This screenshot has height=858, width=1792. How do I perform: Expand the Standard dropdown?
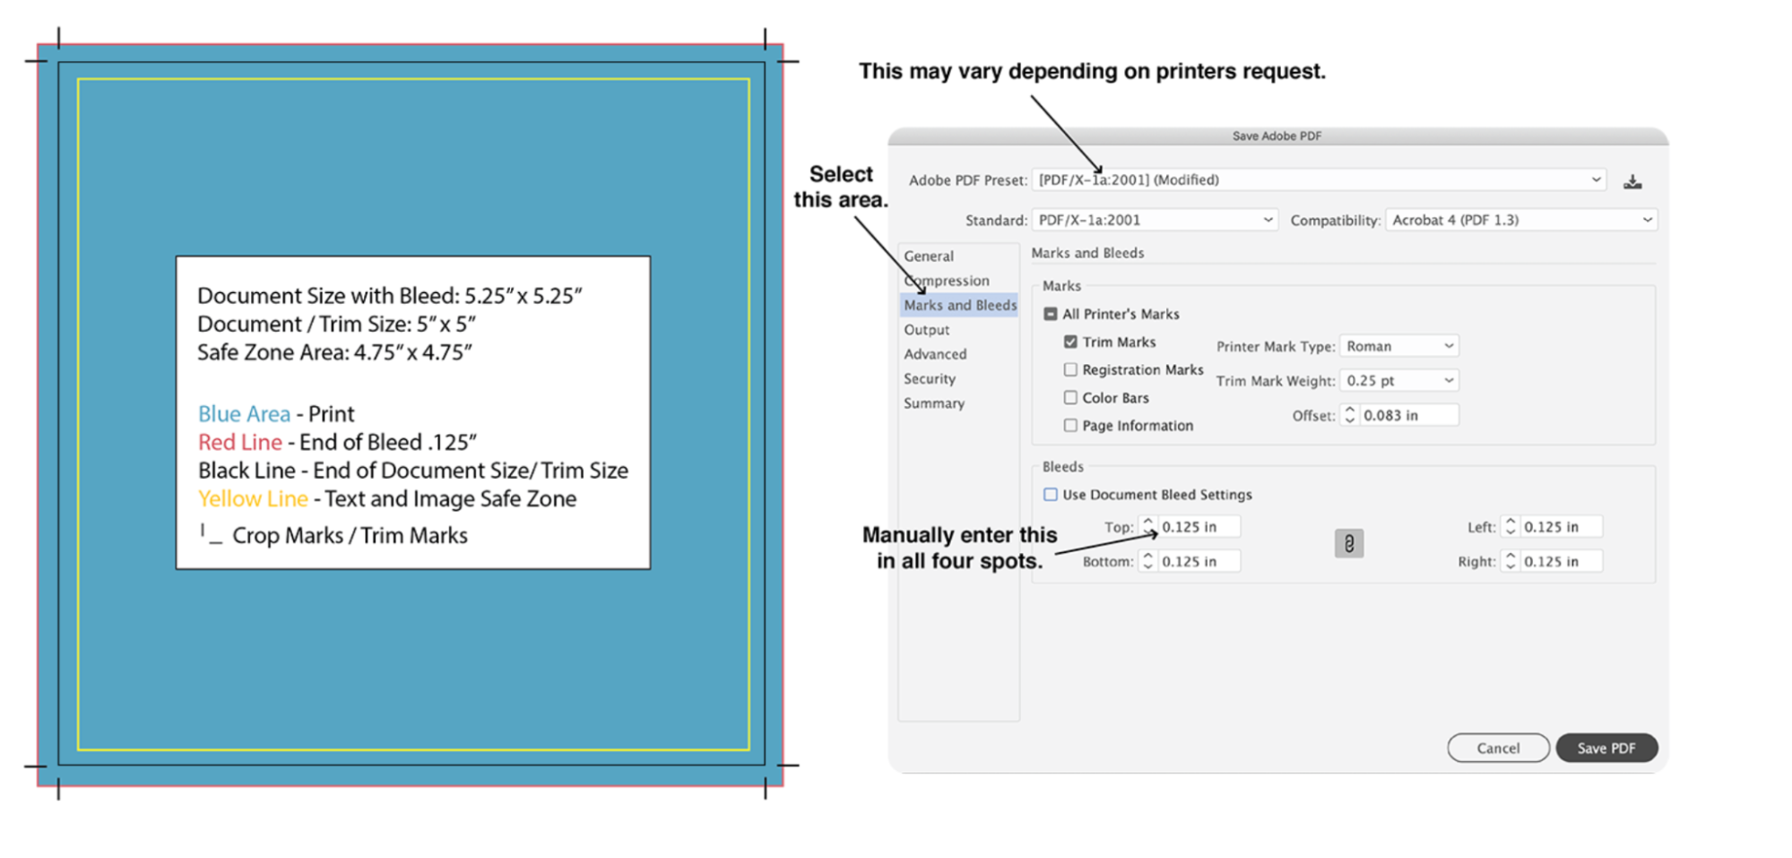[x=1155, y=220]
